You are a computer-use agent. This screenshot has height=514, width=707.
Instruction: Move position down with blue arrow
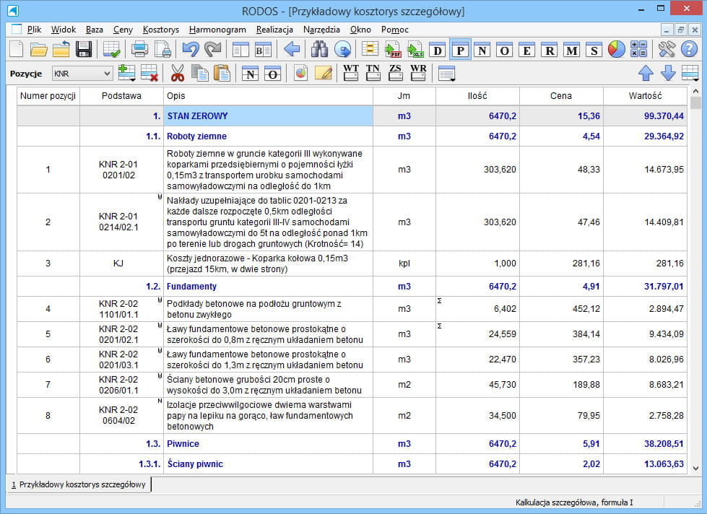click(x=668, y=73)
